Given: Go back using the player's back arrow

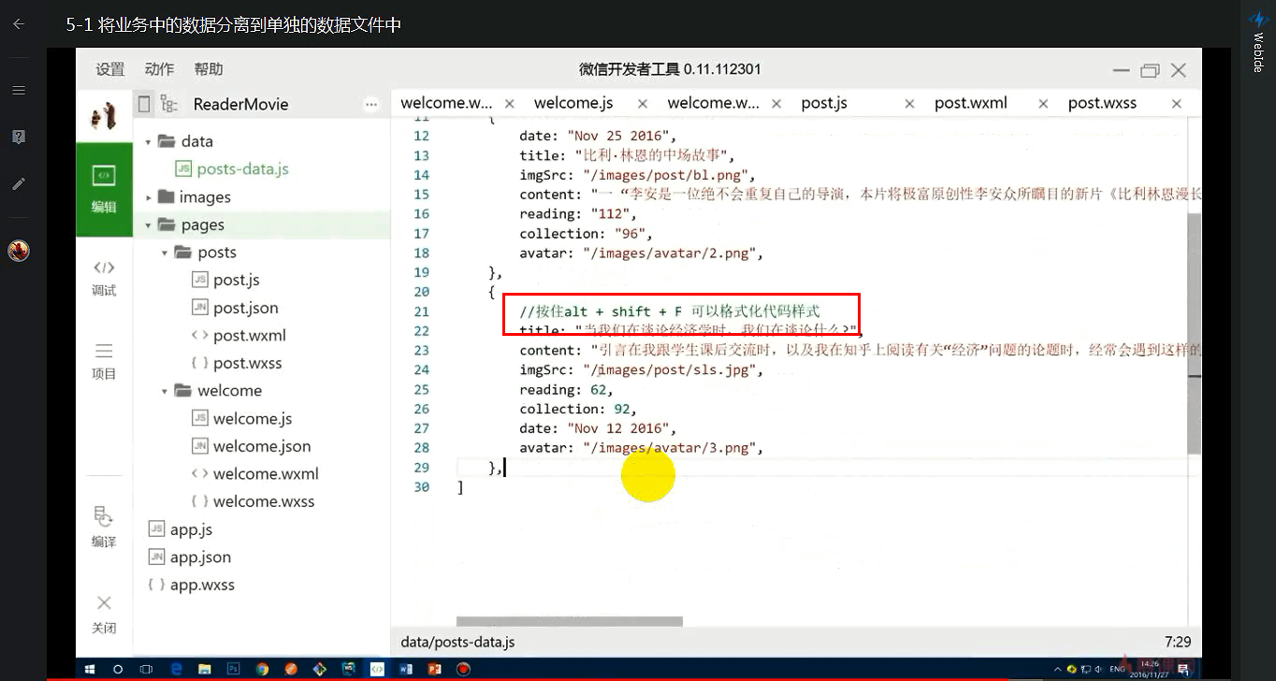Looking at the screenshot, I should click(18, 24).
